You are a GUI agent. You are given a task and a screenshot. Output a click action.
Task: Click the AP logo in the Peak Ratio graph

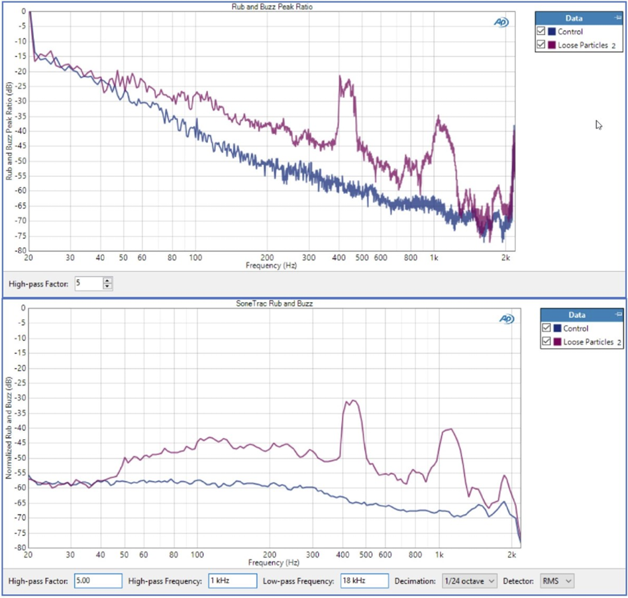[501, 23]
